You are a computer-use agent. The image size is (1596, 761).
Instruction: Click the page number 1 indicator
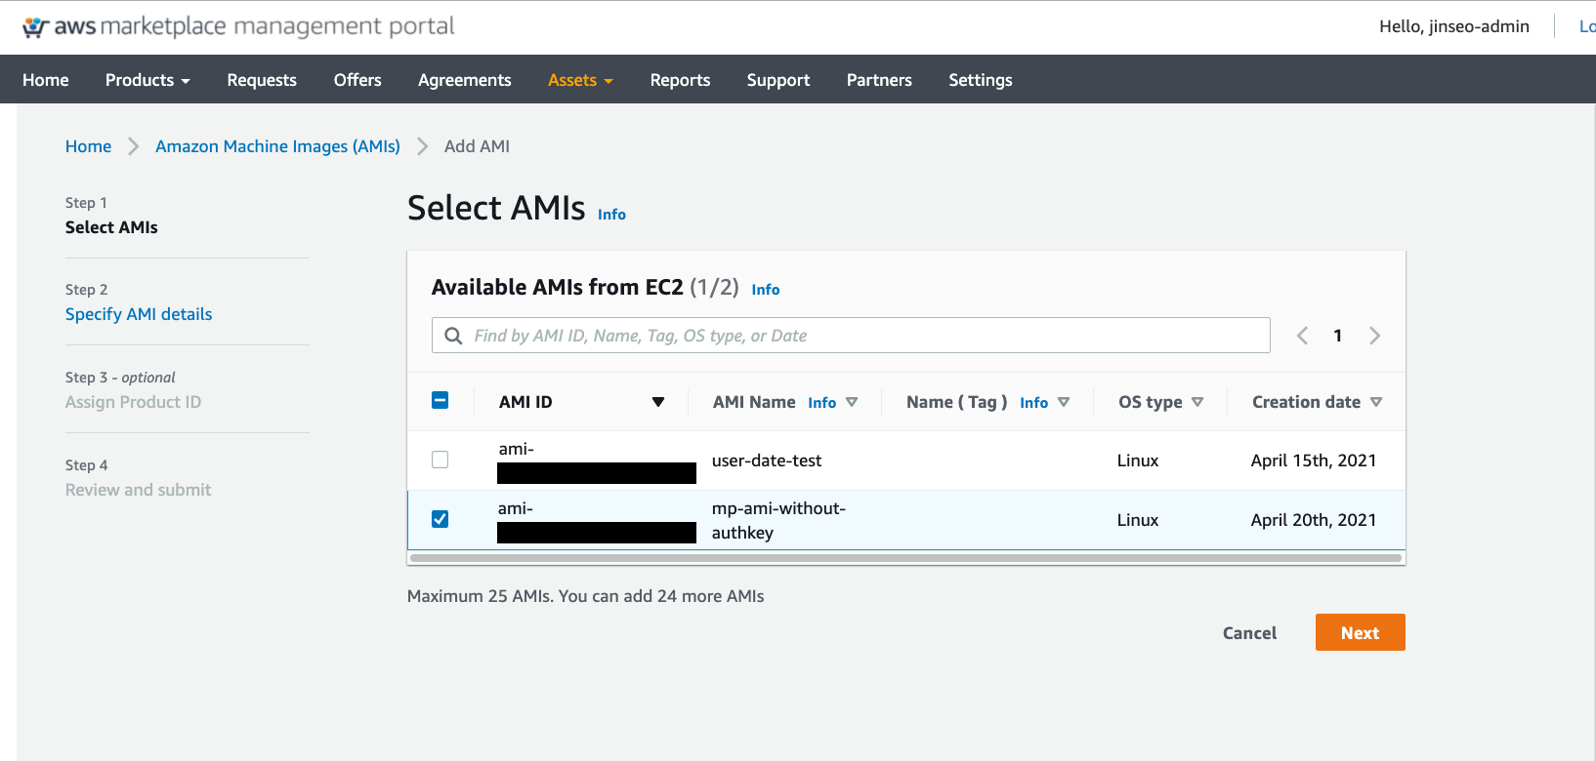coord(1338,336)
